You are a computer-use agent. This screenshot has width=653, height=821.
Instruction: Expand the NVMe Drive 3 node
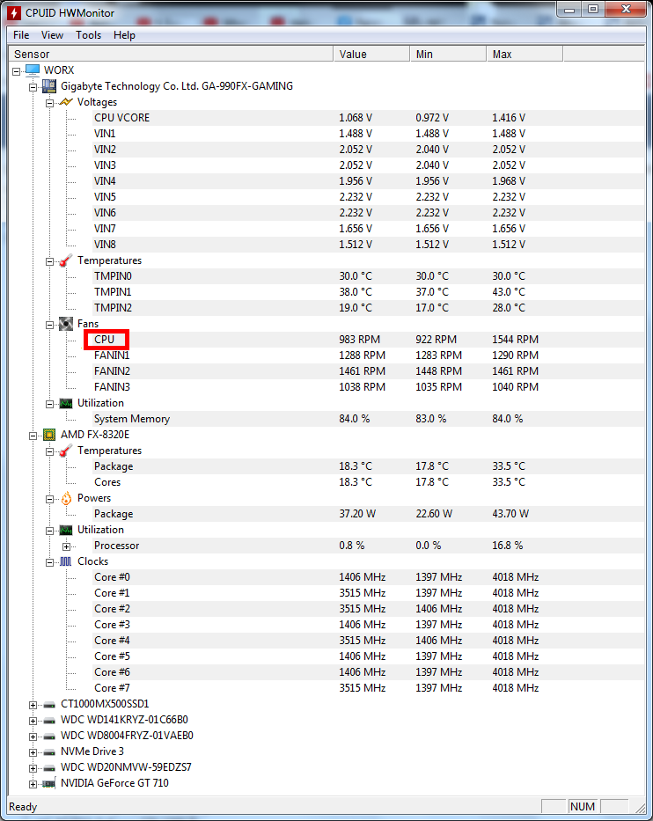point(33,753)
